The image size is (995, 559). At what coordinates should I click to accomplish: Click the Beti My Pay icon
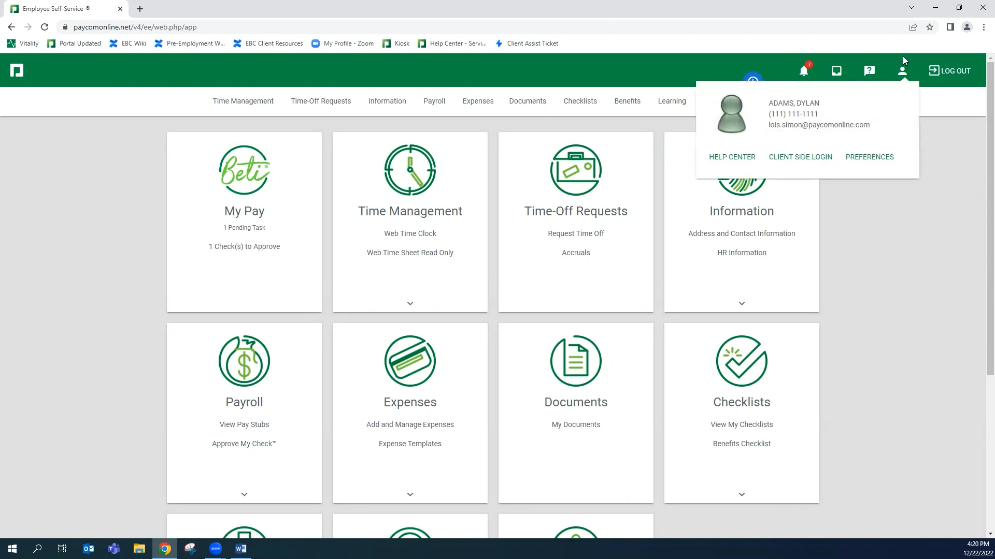click(x=244, y=170)
